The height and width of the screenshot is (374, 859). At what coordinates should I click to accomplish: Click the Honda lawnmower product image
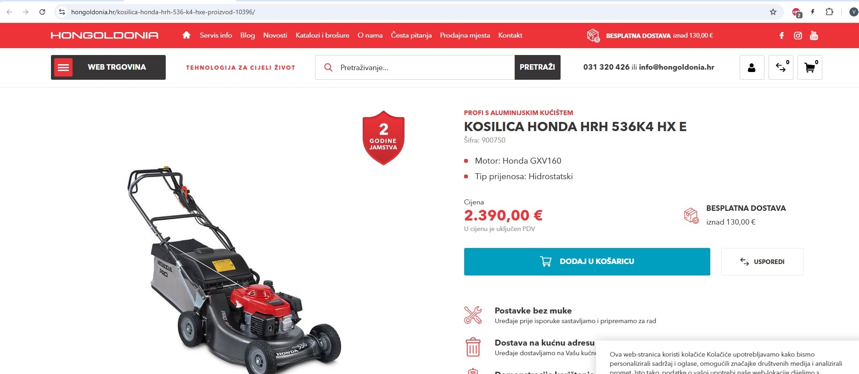pos(234,270)
